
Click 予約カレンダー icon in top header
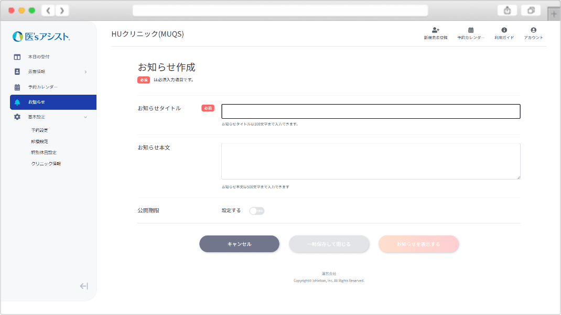point(470,30)
